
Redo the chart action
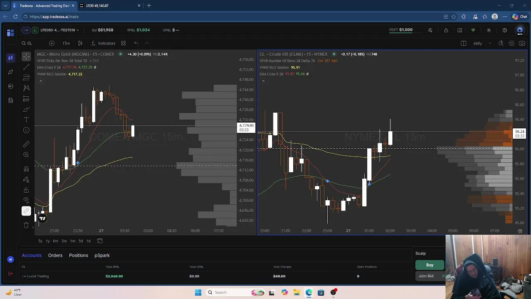coord(146,43)
